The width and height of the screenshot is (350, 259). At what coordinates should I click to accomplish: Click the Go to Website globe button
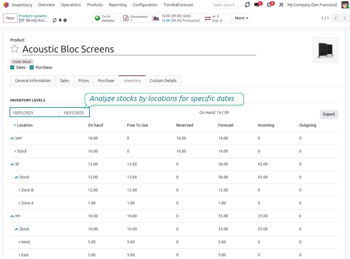click(x=106, y=18)
